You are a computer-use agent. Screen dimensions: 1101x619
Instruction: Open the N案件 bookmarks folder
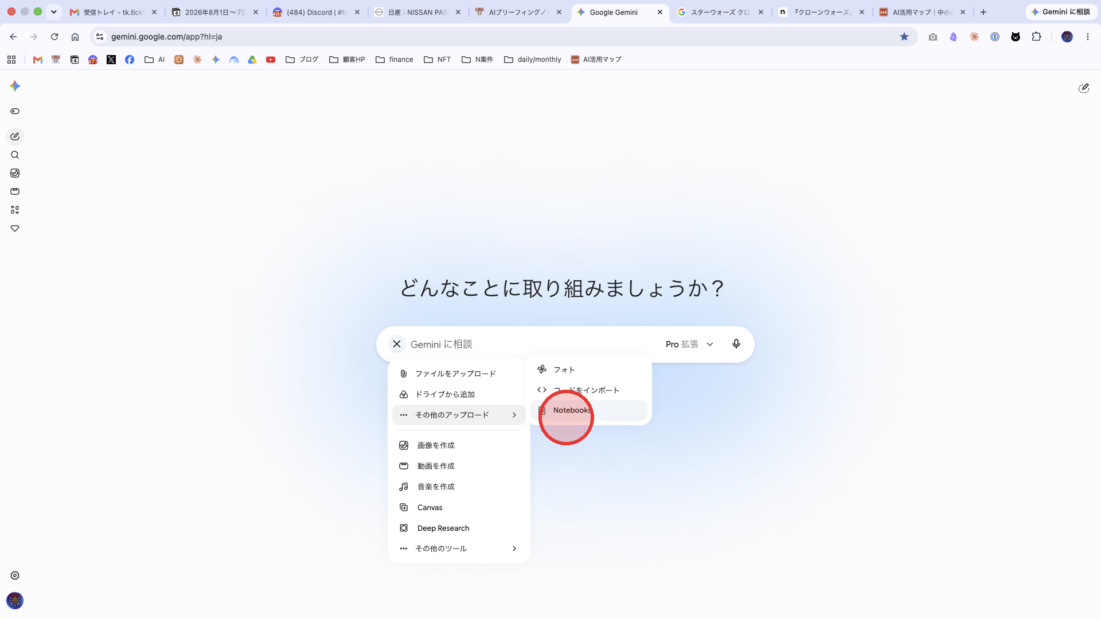[478, 60]
